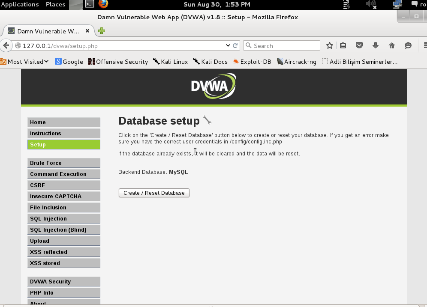Go to the Firefox home page icon
The width and height of the screenshot is (427, 307).
point(391,45)
